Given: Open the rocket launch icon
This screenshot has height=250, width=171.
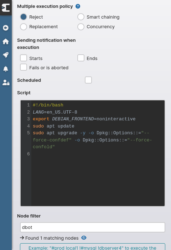Looking at the screenshot, I should 6,55.
